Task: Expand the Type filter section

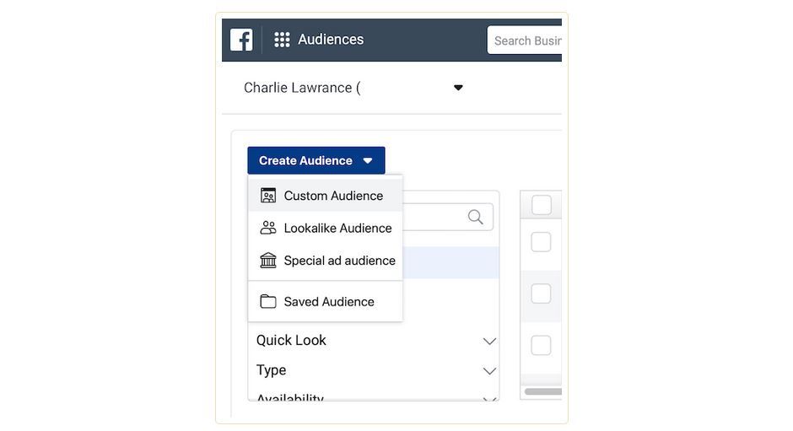Action: [x=489, y=371]
